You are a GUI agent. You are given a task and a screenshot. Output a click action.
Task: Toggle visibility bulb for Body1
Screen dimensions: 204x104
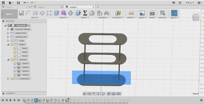[x=15, y=48]
